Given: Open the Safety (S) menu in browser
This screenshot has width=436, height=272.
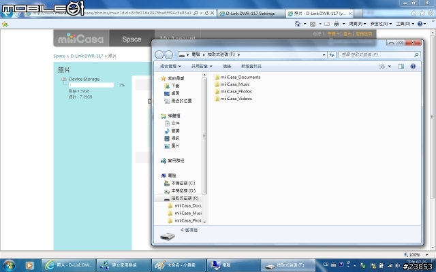Looking at the screenshot, I should point(381,24).
